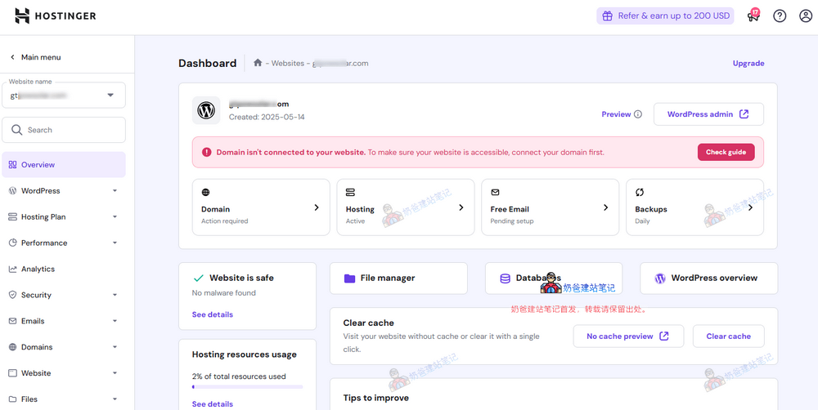This screenshot has width=818, height=410.
Task: Click the external link icon on No cache preview
Action: tap(663, 336)
